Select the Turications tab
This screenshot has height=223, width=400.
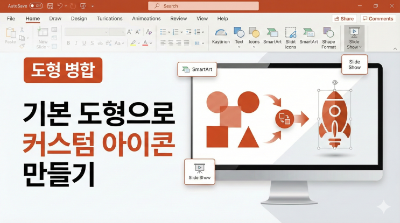pos(110,19)
